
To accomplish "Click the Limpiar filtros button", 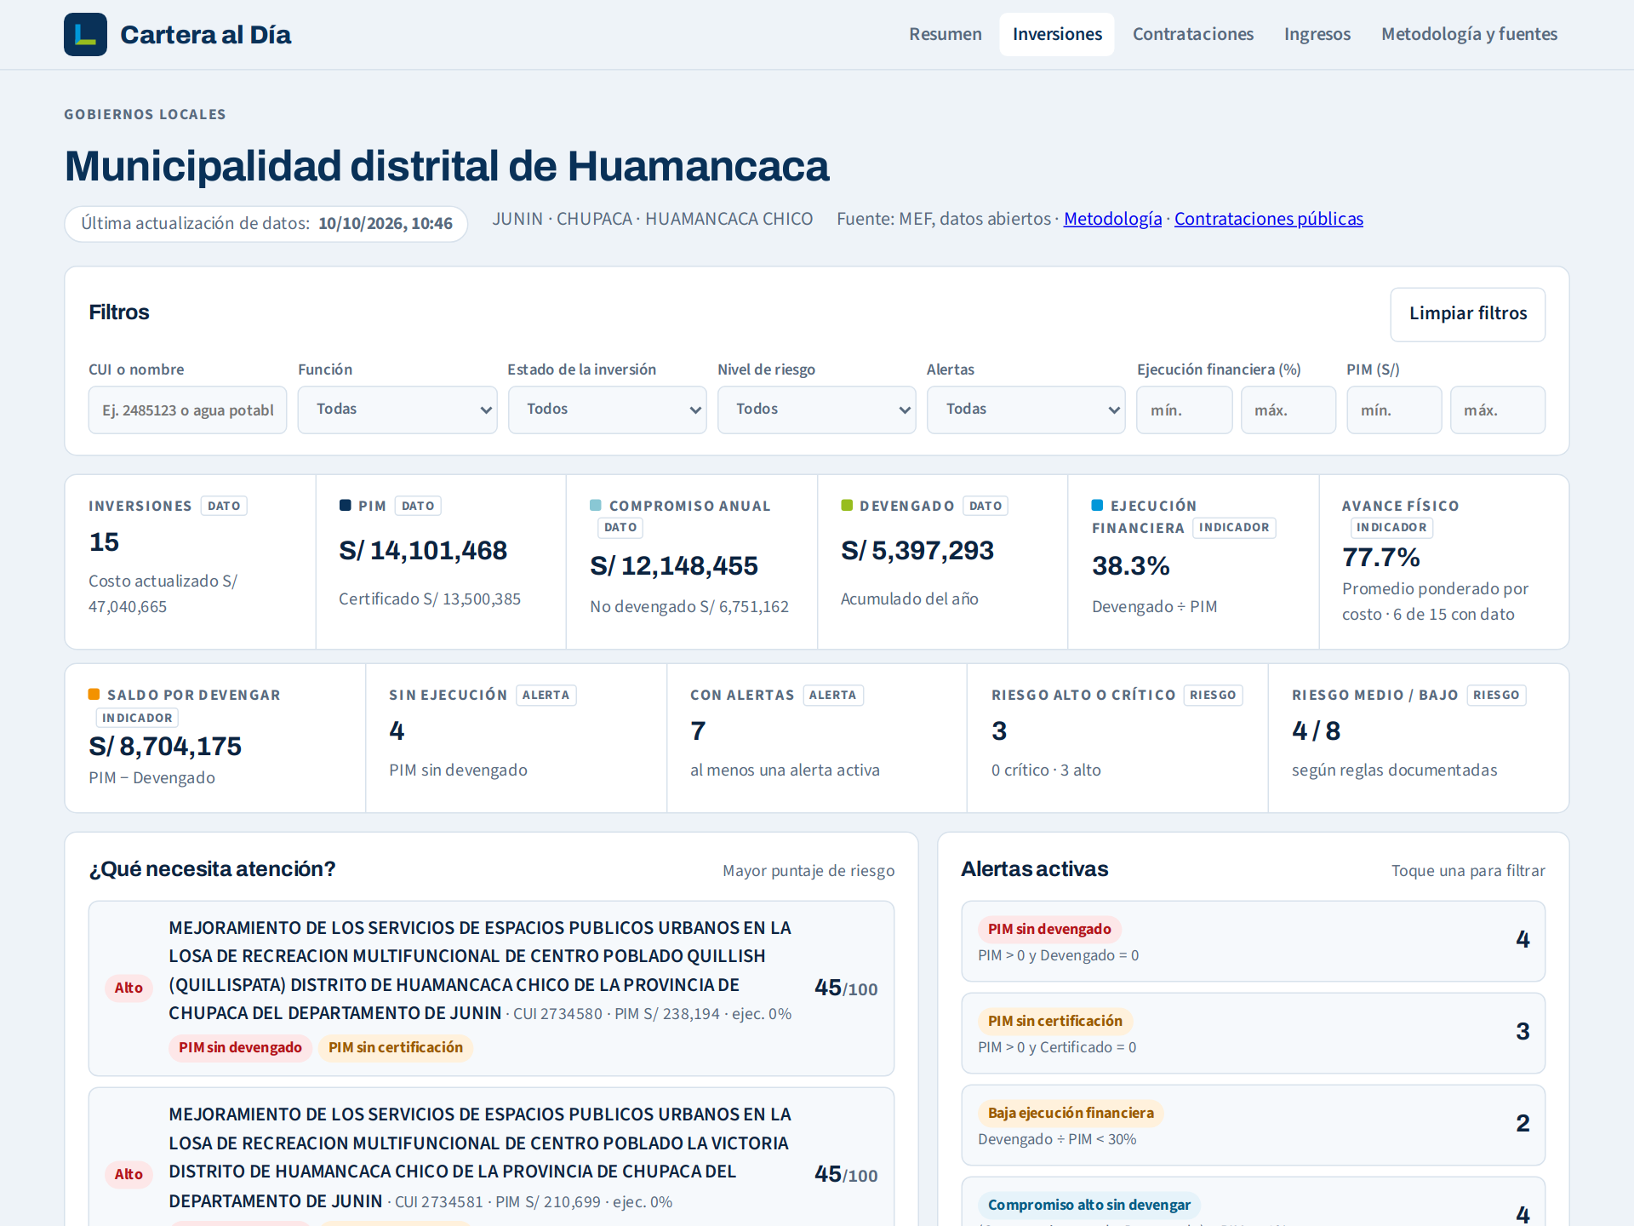I will click(1467, 314).
